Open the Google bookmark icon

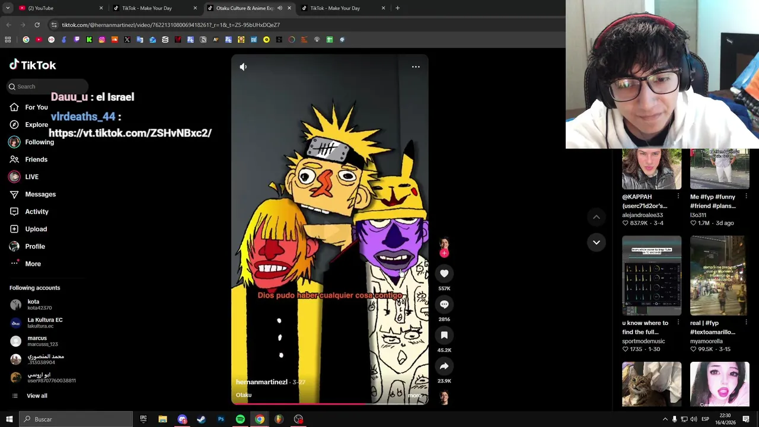click(26, 40)
